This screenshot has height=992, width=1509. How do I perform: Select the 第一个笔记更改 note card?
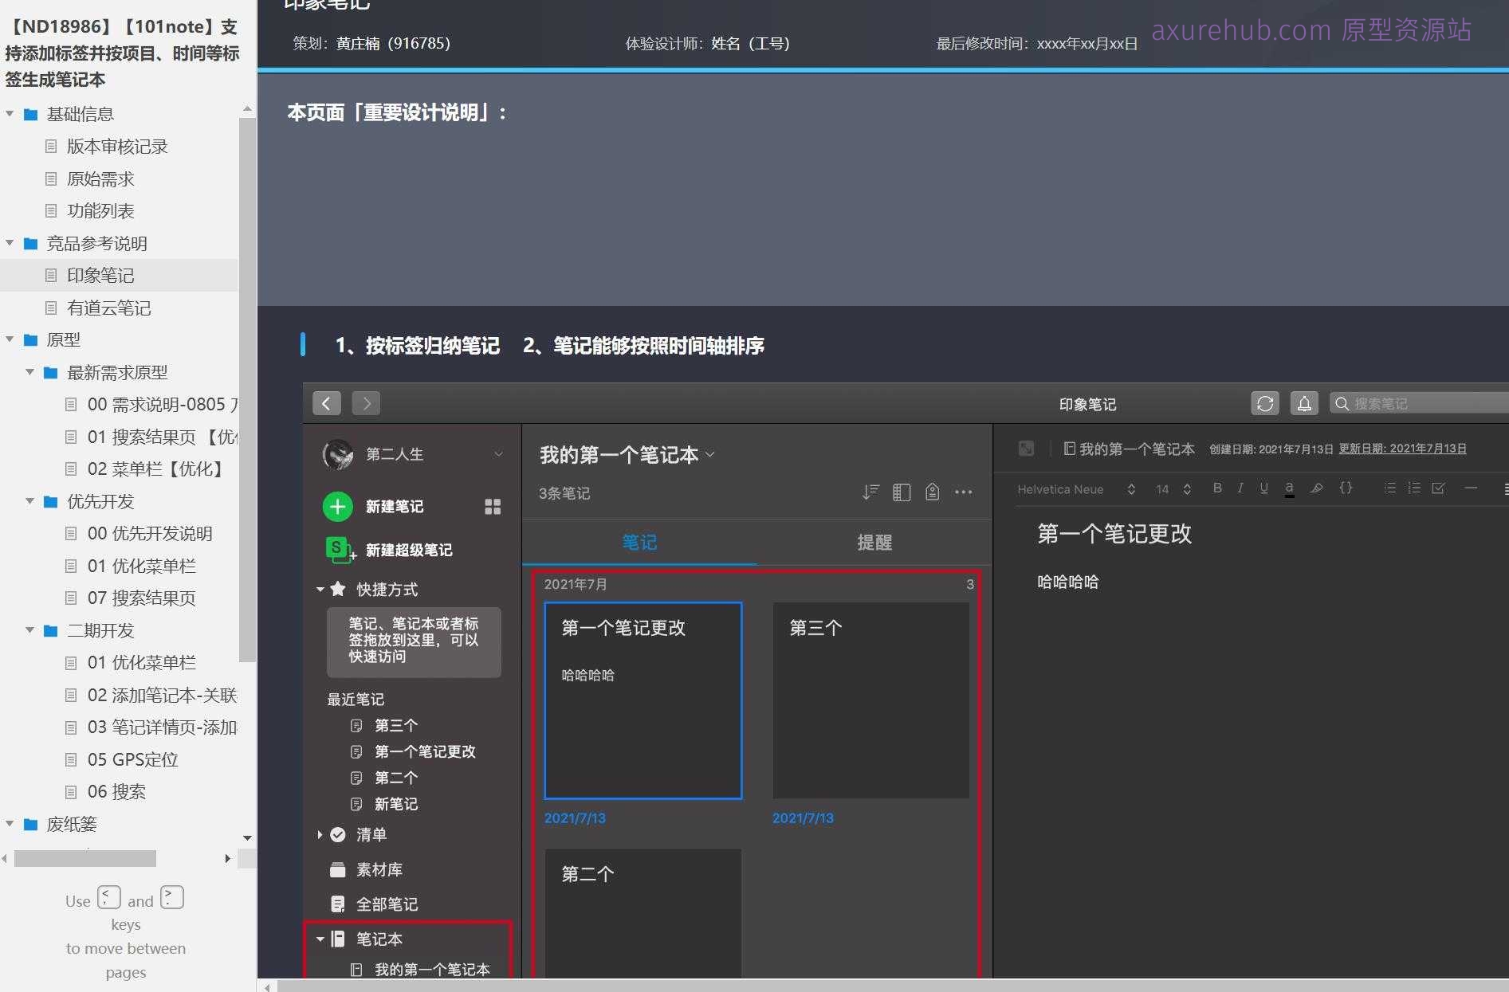(x=643, y=700)
